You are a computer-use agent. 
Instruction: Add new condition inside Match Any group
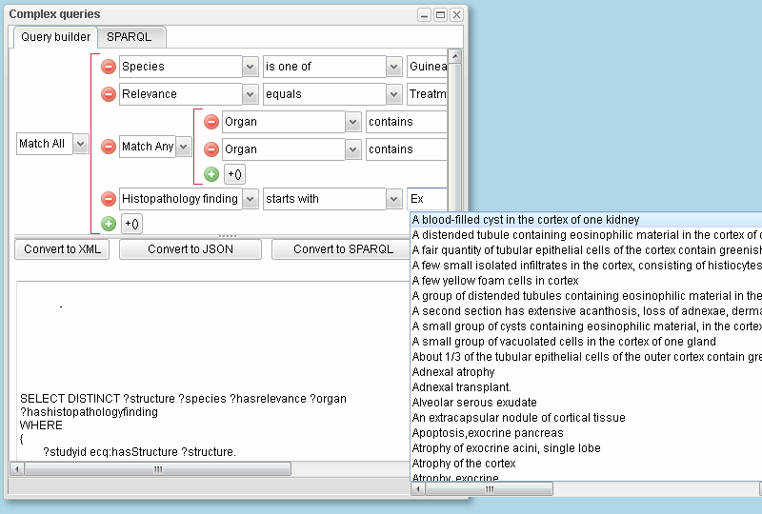pos(211,174)
